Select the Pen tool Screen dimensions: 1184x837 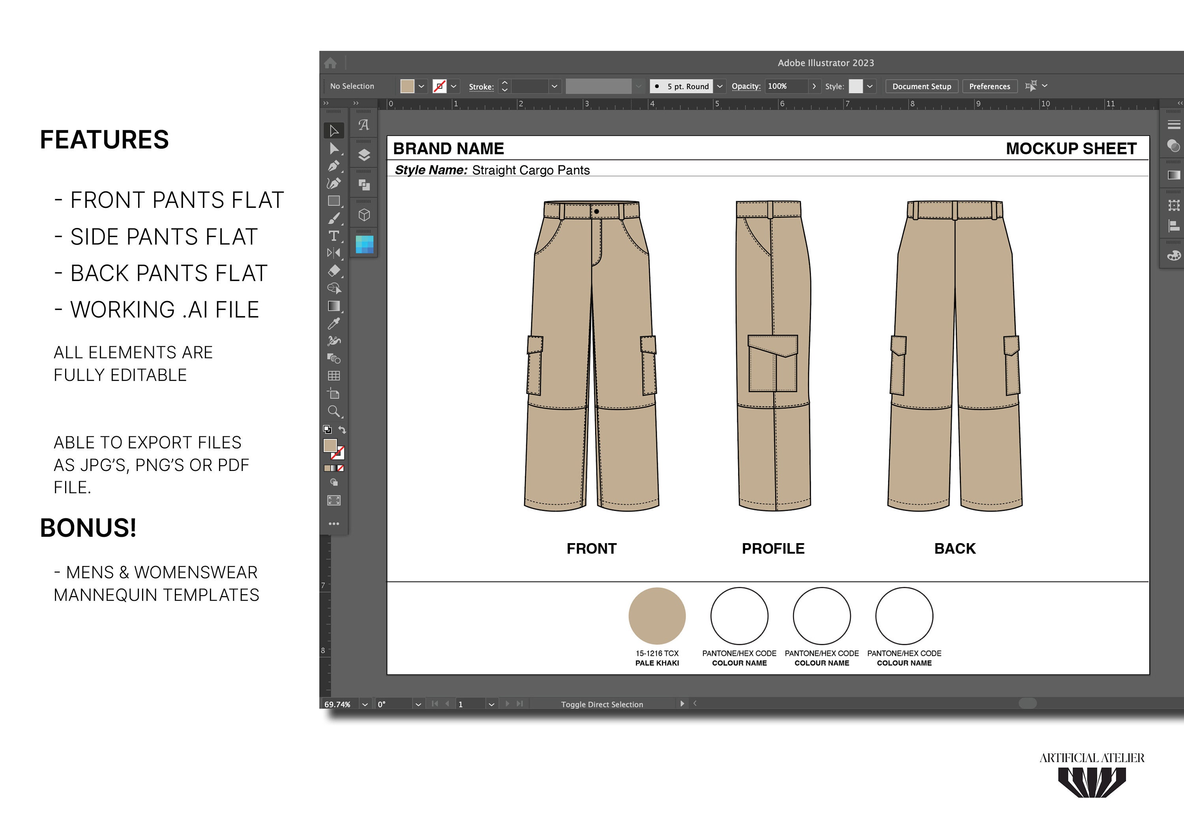(x=334, y=167)
